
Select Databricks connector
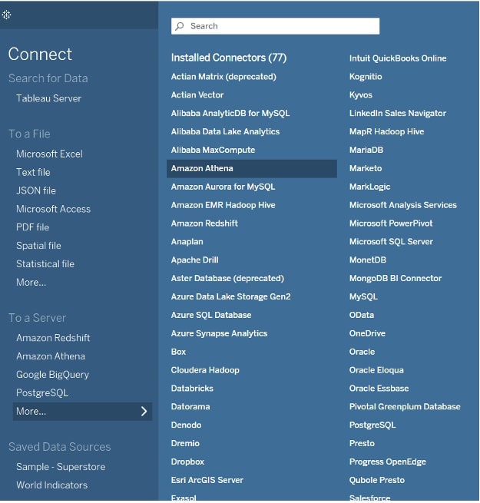(x=192, y=389)
